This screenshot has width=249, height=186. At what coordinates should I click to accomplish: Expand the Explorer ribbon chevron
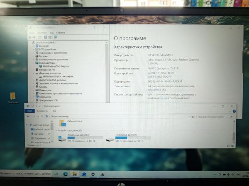[230, 111]
